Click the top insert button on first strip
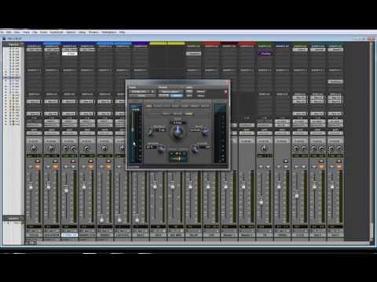 [34, 49]
